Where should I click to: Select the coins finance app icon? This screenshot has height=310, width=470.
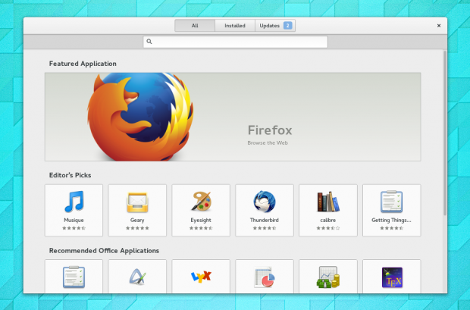327,277
